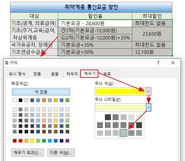Viewport: 185px width, 161px height.
Task: Click cell 기본요금×50%
Action: [x=95, y=52]
